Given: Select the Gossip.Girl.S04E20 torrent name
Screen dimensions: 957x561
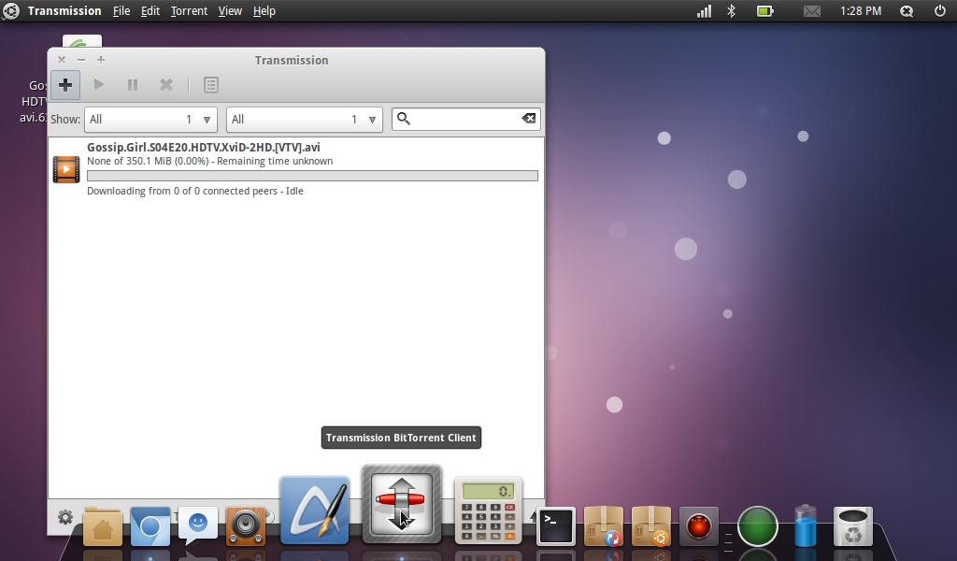Looking at the screenshot, I should pos(203,147).
